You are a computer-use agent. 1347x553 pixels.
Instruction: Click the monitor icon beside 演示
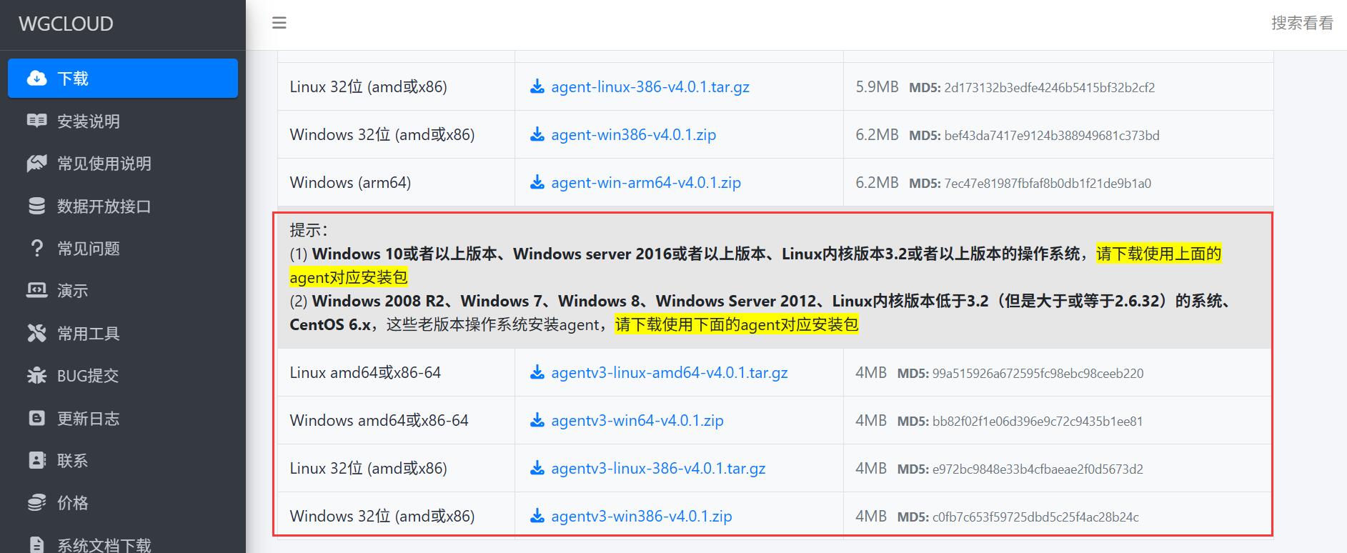[36, 291]
